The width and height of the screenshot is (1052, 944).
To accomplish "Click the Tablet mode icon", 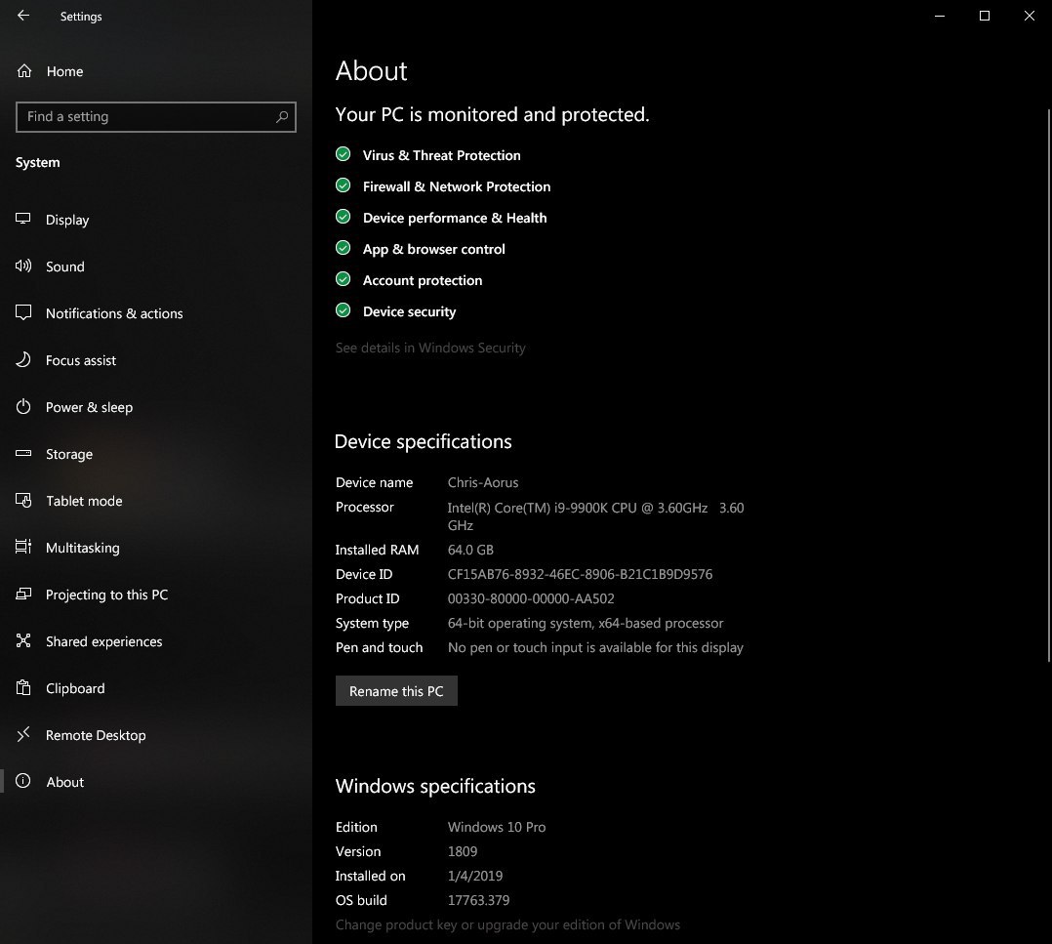I will (x=23, y=501).
